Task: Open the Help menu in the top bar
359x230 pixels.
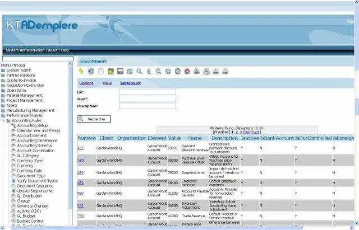Action: [x=65, y=50]
